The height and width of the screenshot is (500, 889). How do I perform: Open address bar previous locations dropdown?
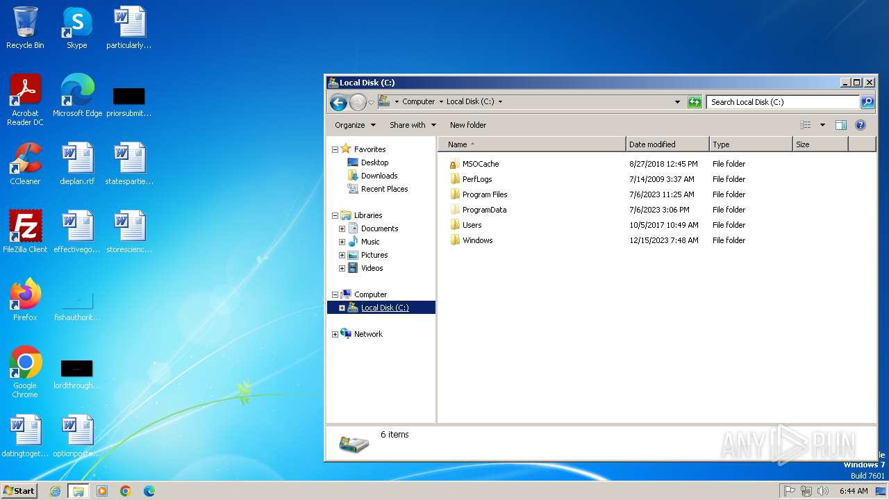pyautogui.click(x=677, y=102)
